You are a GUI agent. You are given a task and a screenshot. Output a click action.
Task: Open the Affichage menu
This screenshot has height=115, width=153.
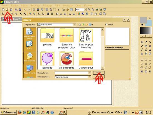68,6
